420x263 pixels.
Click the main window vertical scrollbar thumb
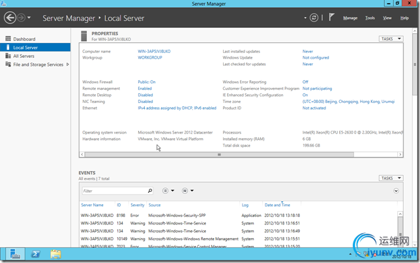(415, 64)
